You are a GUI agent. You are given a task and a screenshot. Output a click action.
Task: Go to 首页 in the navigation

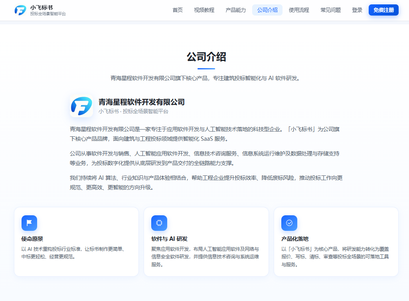[x=178, y=10]
